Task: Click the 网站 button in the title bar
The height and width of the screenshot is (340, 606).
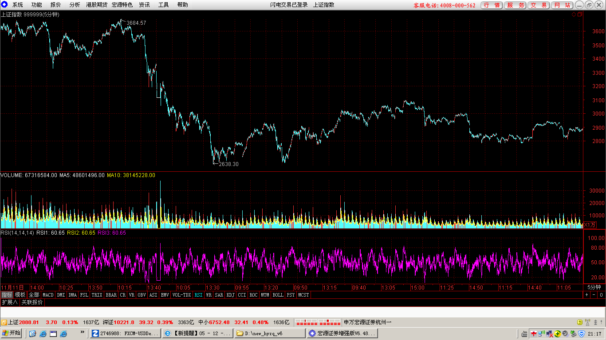Action: [x=562, y=5]
